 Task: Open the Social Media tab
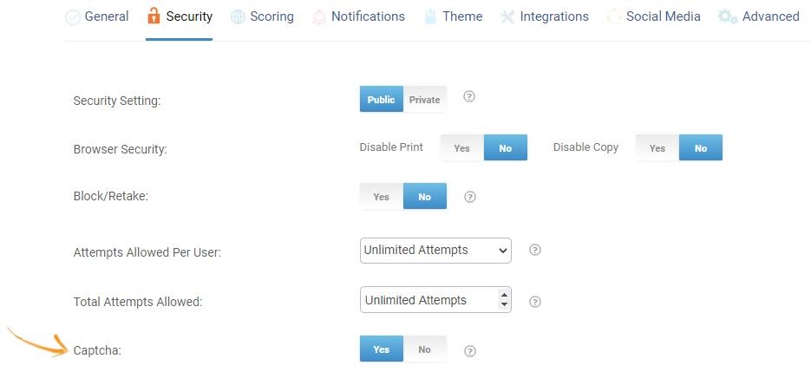(x=663, y=16)
